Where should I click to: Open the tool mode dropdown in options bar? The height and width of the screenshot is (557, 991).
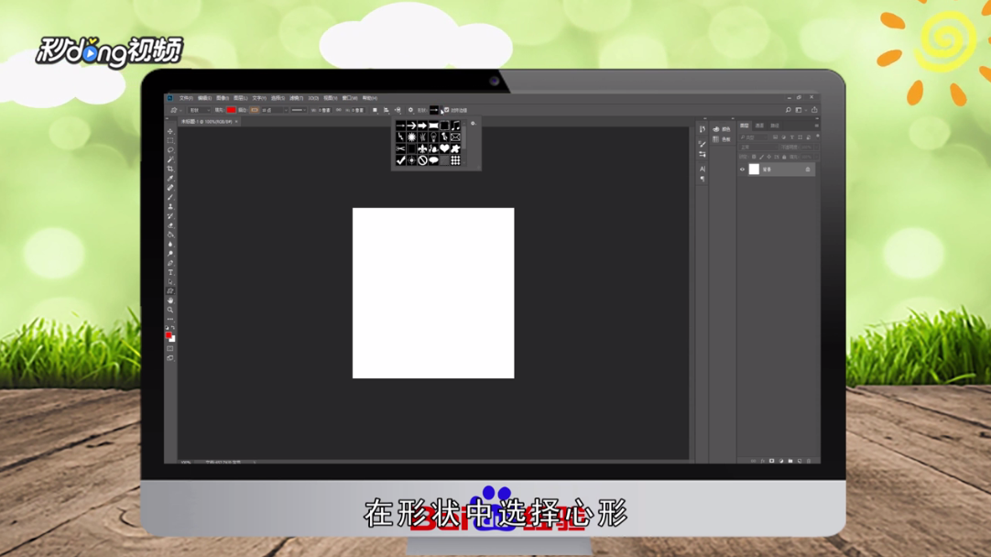[199, 110]
